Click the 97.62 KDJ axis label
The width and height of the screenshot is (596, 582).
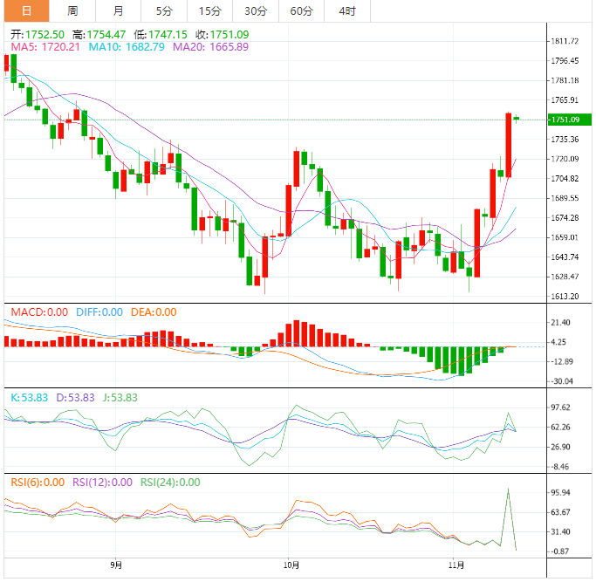coord(560,407)
